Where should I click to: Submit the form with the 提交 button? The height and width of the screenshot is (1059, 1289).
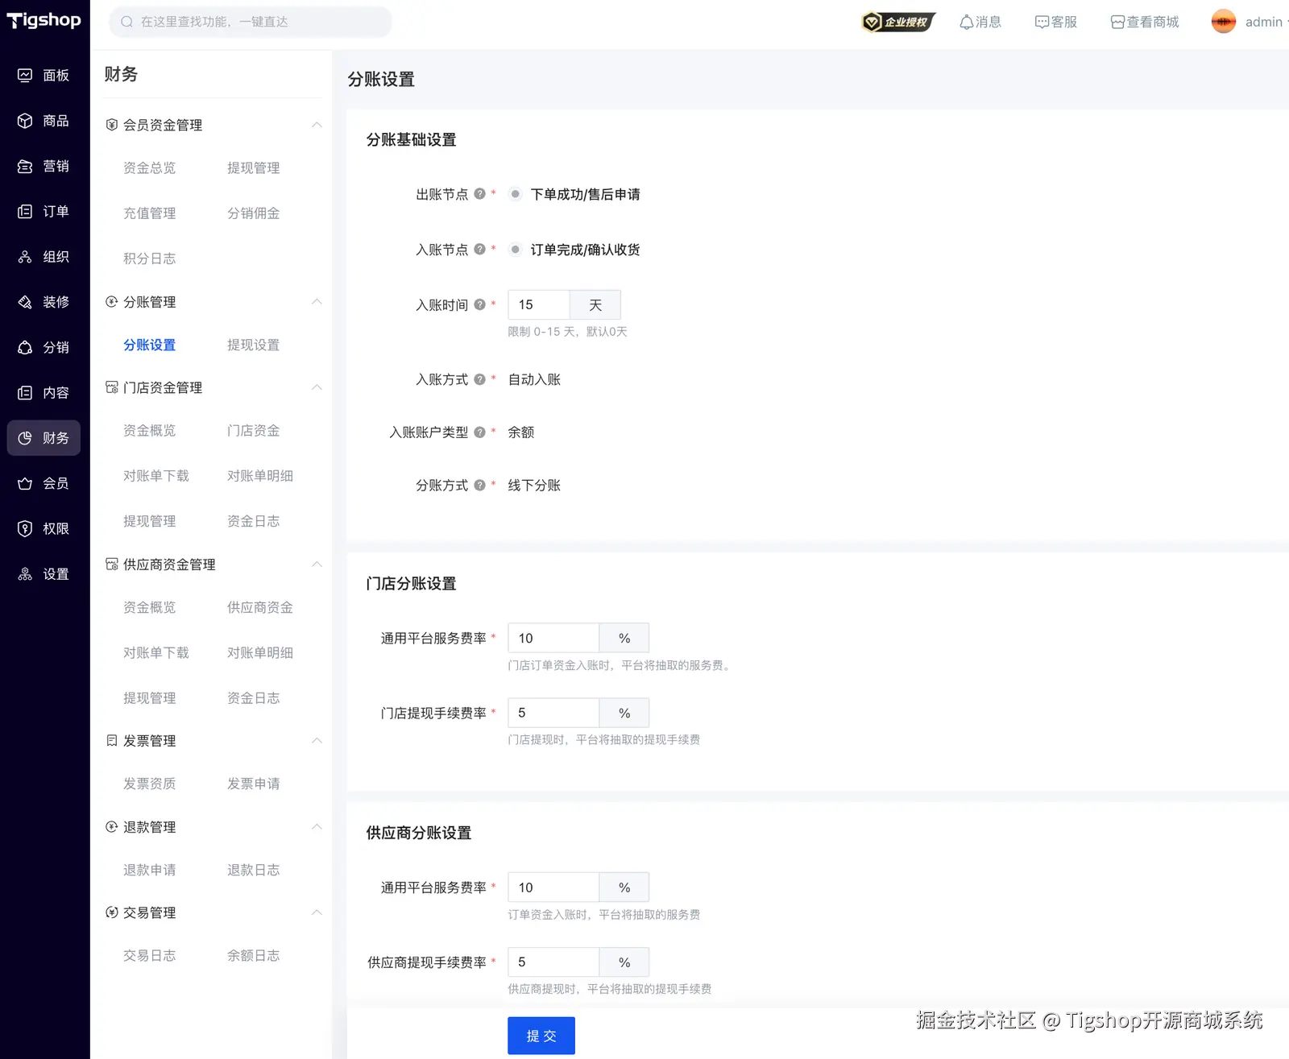tap(541, 1036)
